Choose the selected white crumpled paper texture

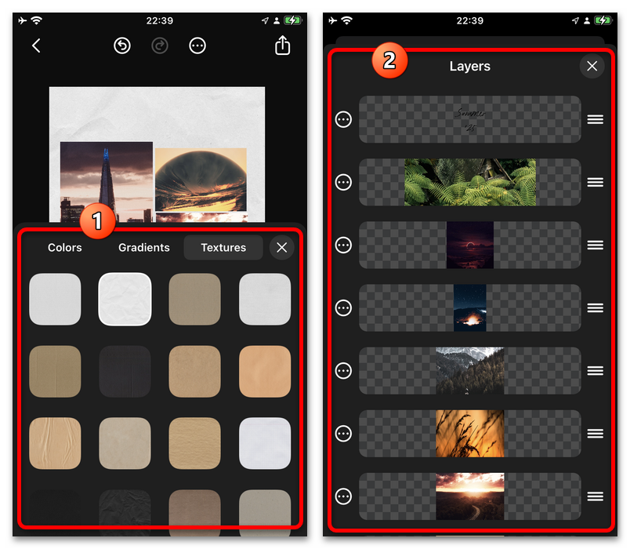point(125,299)
